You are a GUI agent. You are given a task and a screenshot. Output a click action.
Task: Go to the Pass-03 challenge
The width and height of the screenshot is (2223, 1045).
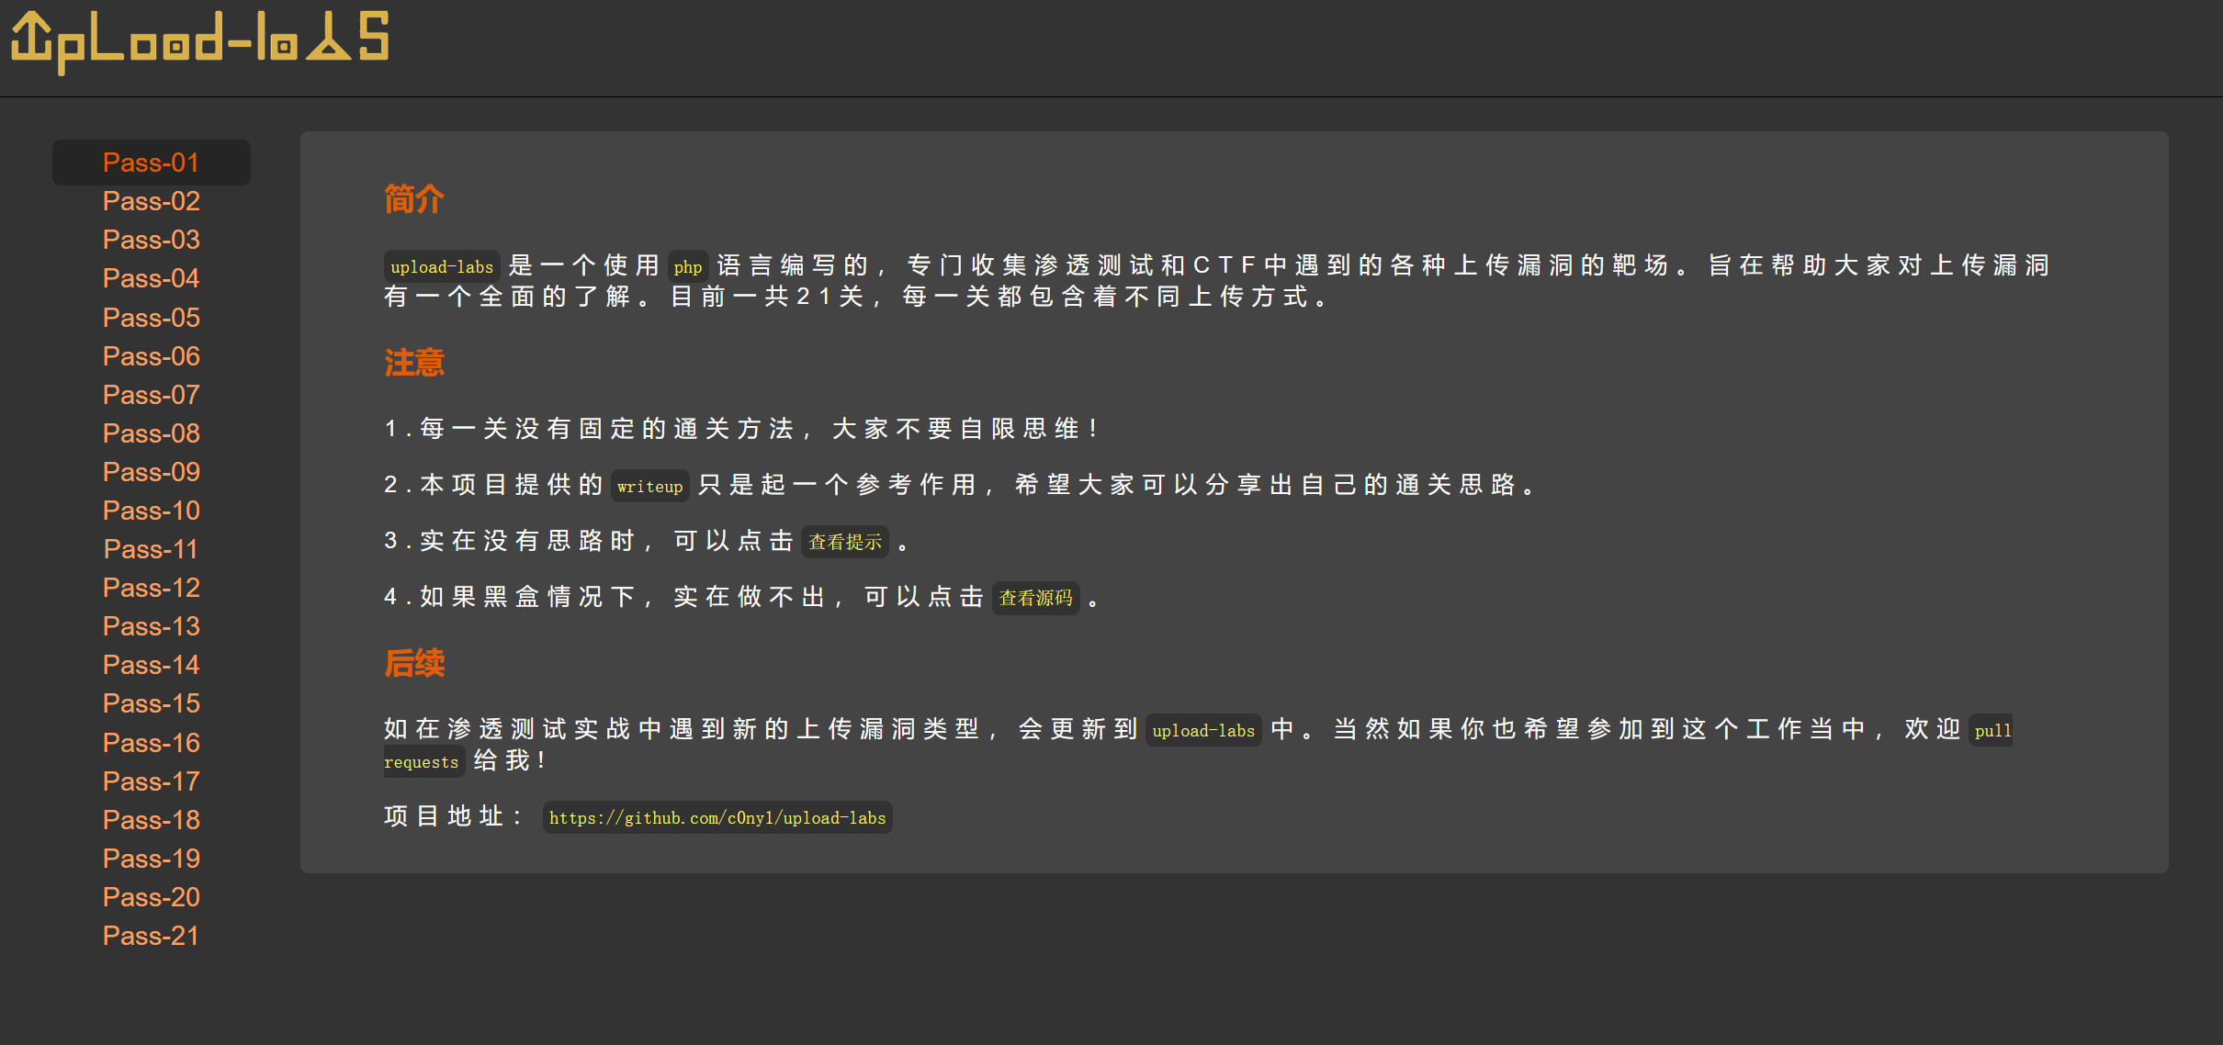point(151,240)
